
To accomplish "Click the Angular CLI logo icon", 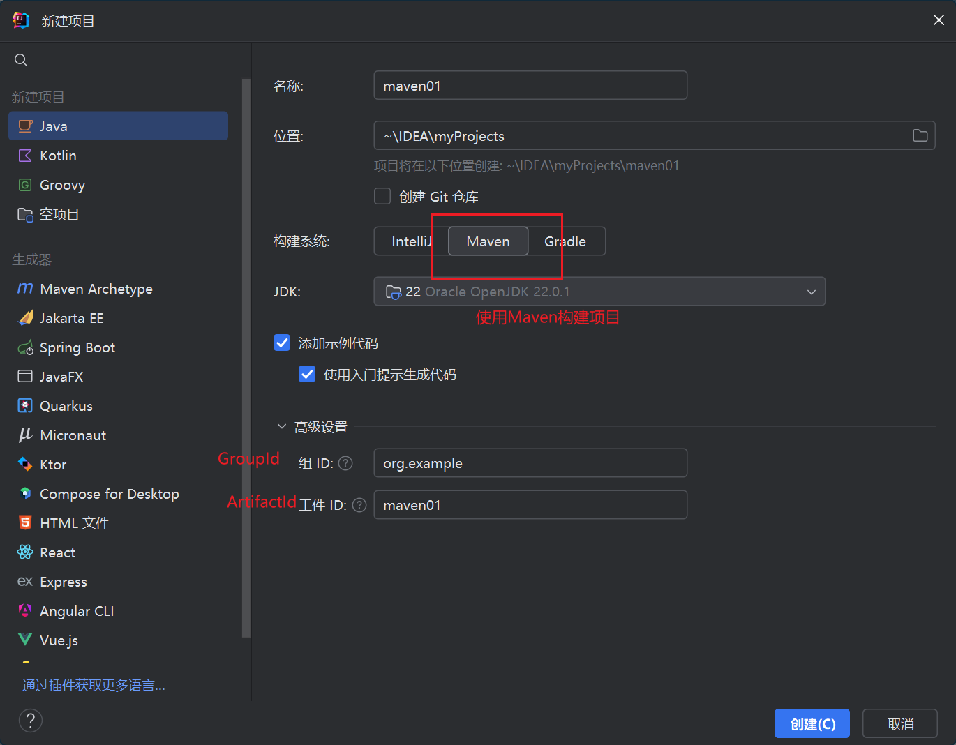I will tap(25, 611).
